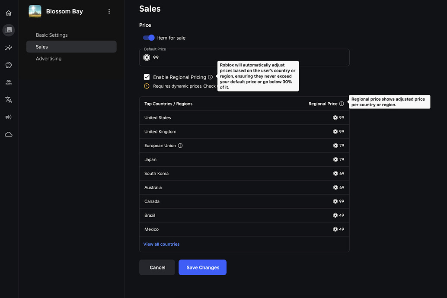Open the three-dot menu beside Blossom Bay
Image resolution: width=447 pixels, height=298 pixels.
[x=109, y=11]
